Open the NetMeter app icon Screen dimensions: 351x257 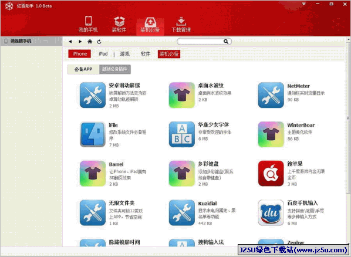pos(271,95)
